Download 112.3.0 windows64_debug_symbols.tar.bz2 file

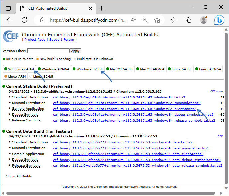pyautogui.click(x=133, y=115)
